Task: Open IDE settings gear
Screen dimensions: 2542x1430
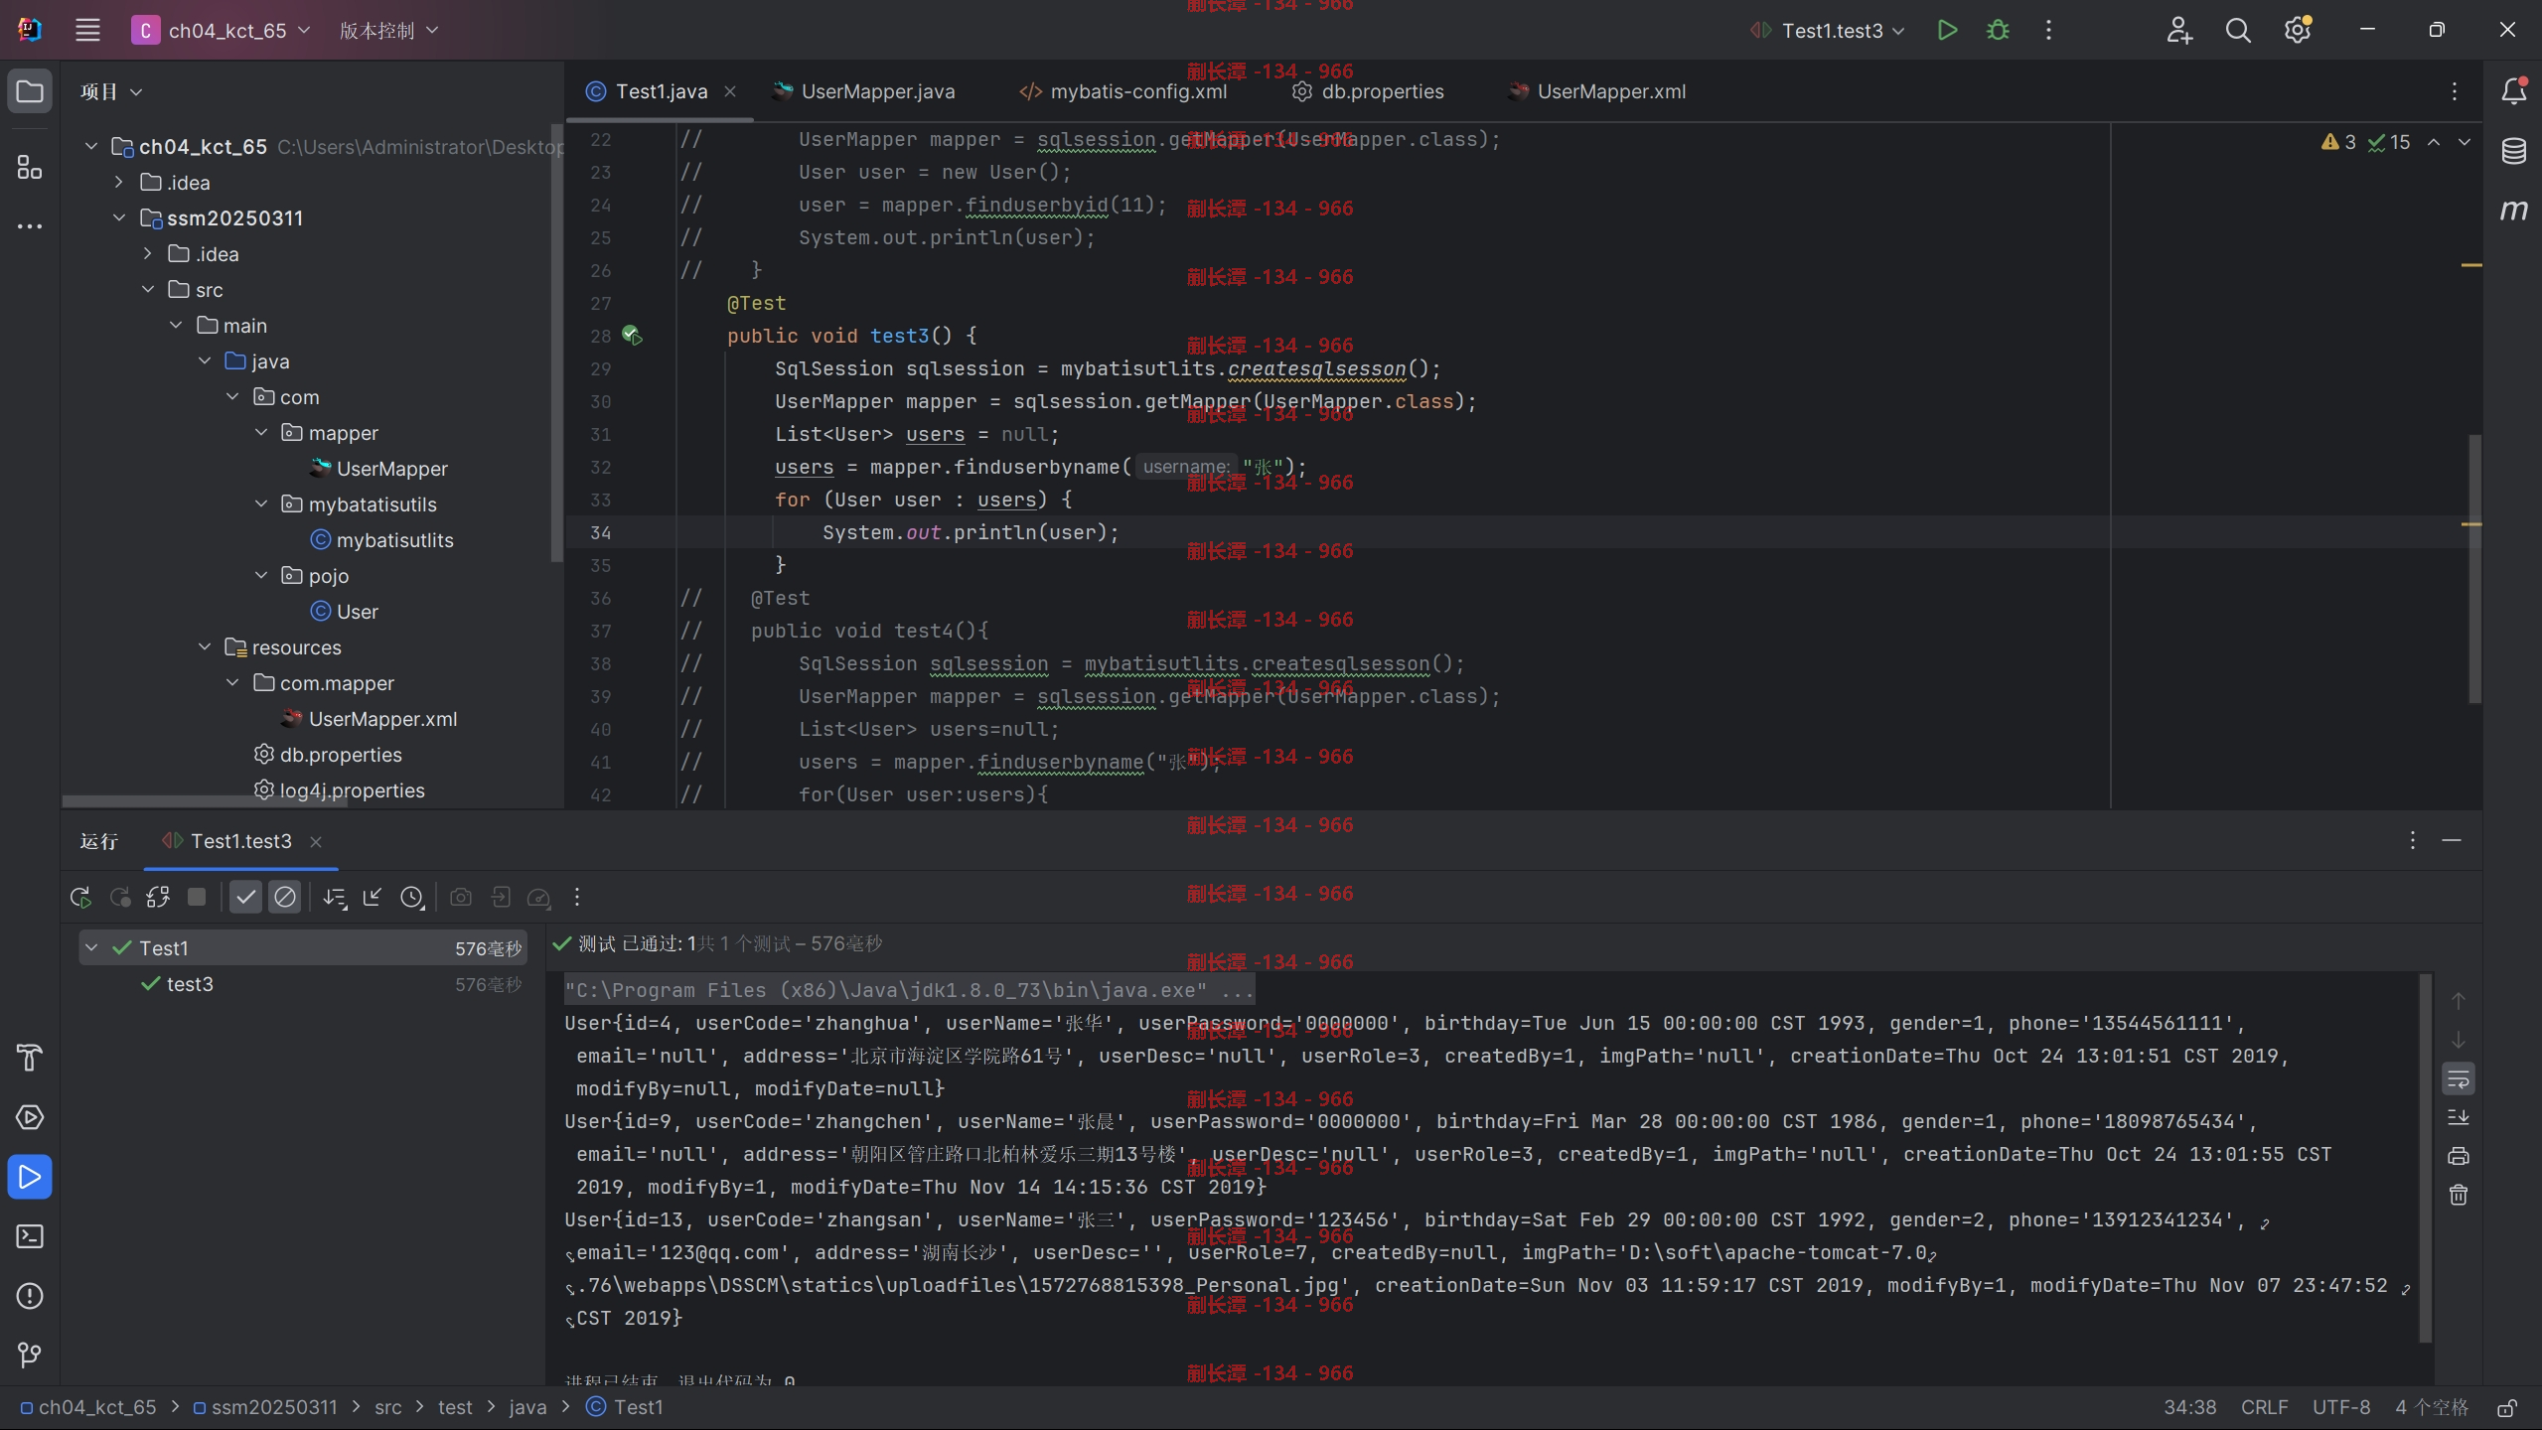Action: 2297,30
